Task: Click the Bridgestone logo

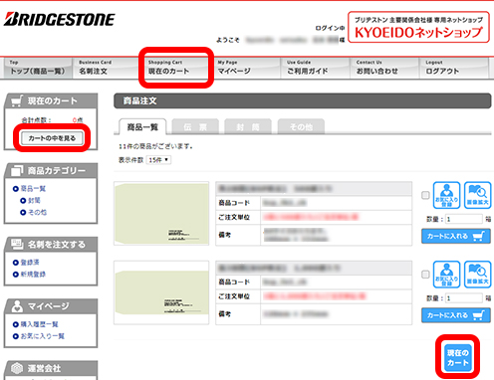Action: click(x=60, y=19)
